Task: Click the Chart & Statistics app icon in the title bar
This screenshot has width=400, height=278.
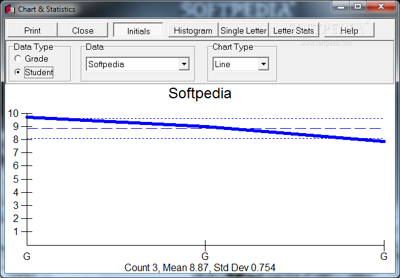Action: tap(10, 9)
